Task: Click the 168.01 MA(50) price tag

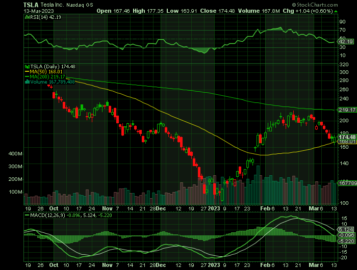Action: point(347,142)
